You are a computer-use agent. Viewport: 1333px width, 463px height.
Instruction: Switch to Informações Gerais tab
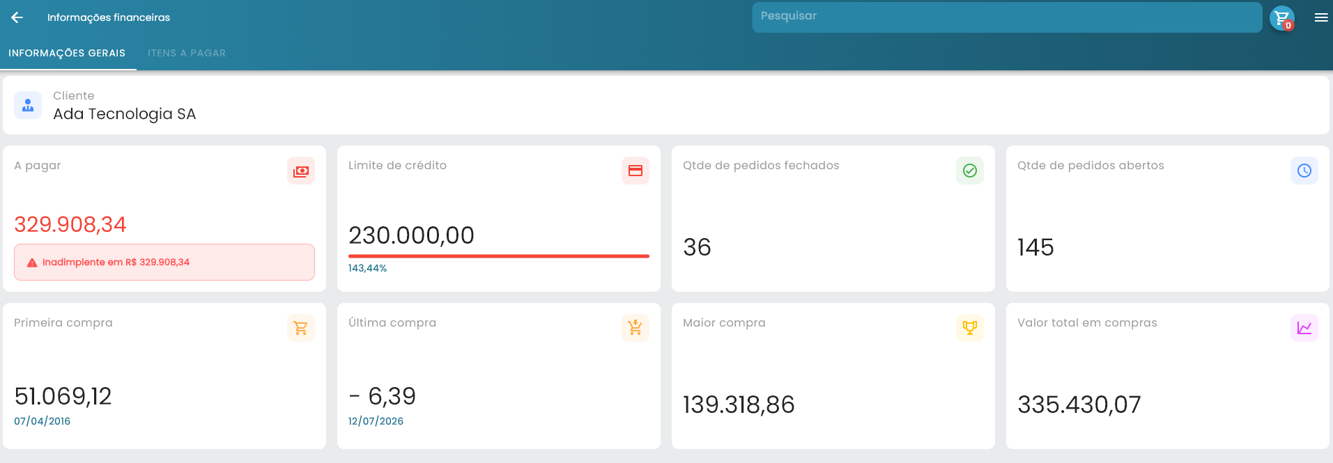(x=67, y=53)
